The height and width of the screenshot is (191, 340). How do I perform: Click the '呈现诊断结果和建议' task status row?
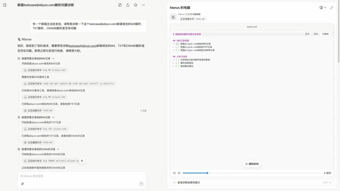tap(252, 183)
